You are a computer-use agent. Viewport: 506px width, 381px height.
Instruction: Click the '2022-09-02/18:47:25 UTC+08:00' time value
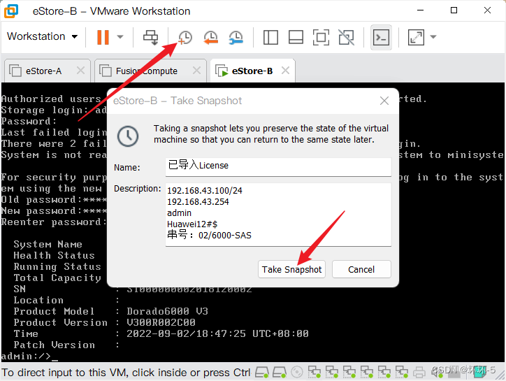[217, 334]
